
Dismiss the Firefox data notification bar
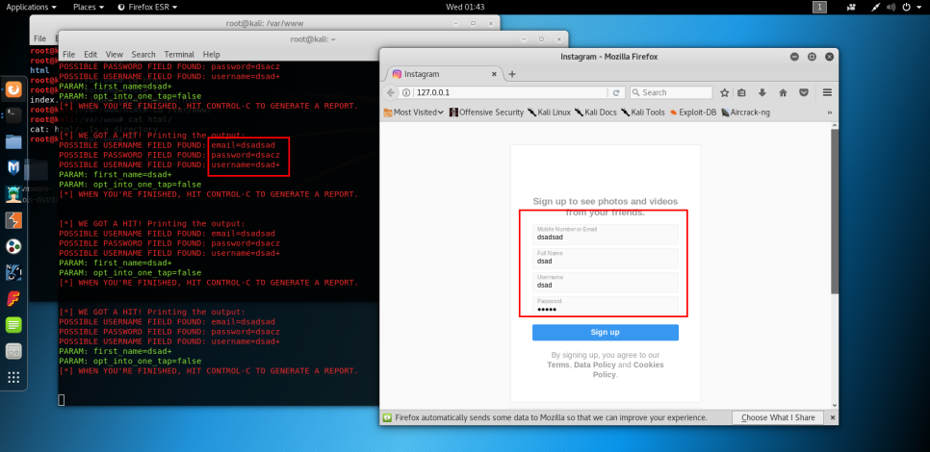point(832,417)
